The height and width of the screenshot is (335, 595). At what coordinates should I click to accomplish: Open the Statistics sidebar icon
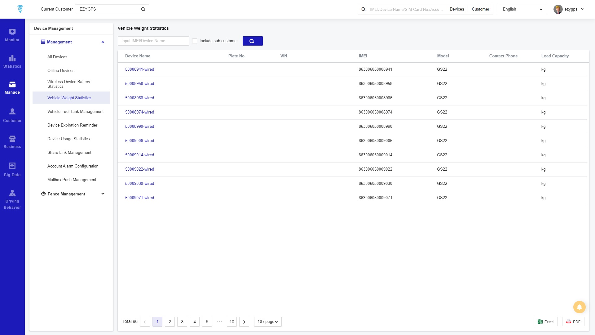[12, 61]
